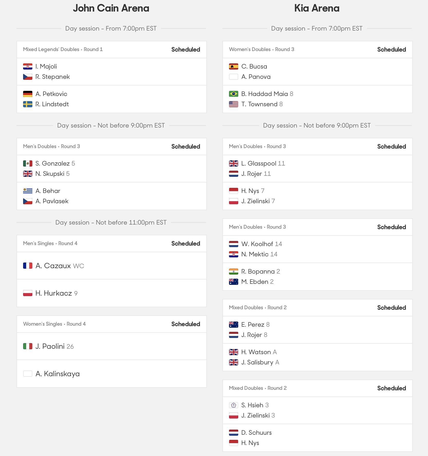Screen dimensions: 428x456
Task: Open H. Hurkacz player link
Action: [54, 293]
